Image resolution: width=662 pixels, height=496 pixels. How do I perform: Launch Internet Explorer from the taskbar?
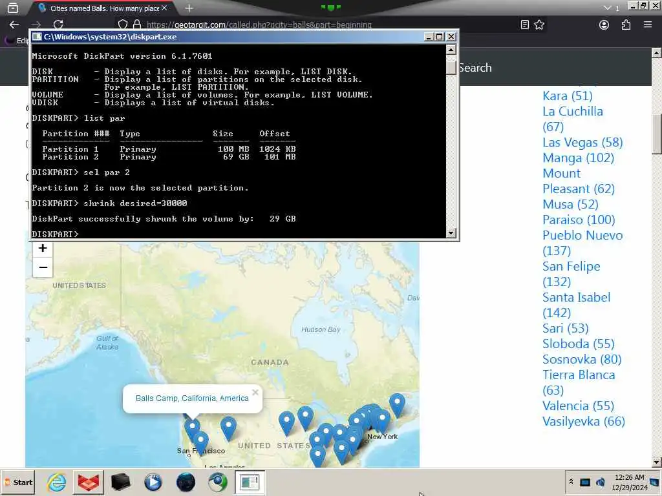[x=57, y=482]
